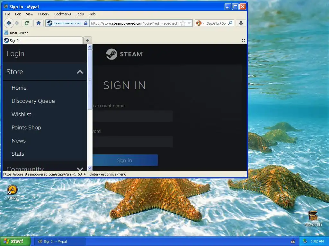Open the History menu
The height and width of the screenshot is (246, 329).
(x=44, y=14)
